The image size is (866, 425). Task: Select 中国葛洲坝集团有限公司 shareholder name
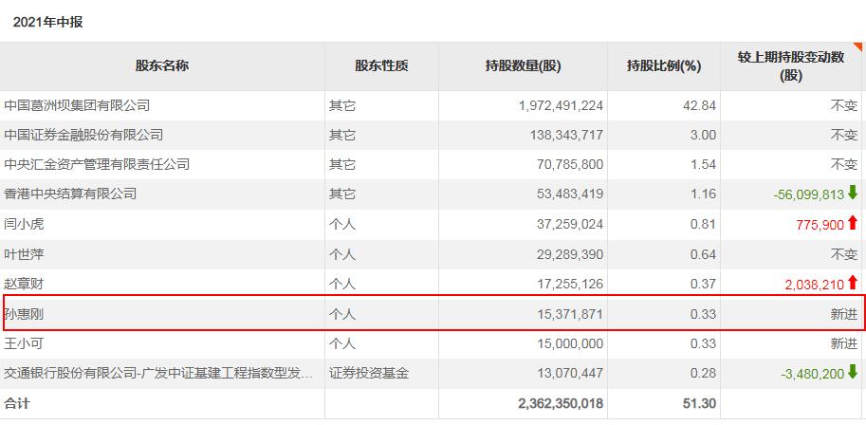pos(77,105)
